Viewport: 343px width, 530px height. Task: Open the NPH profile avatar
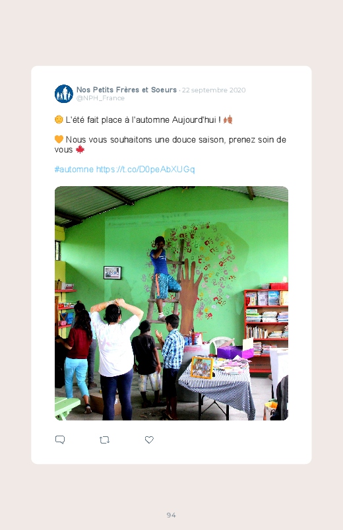point(64,94)
